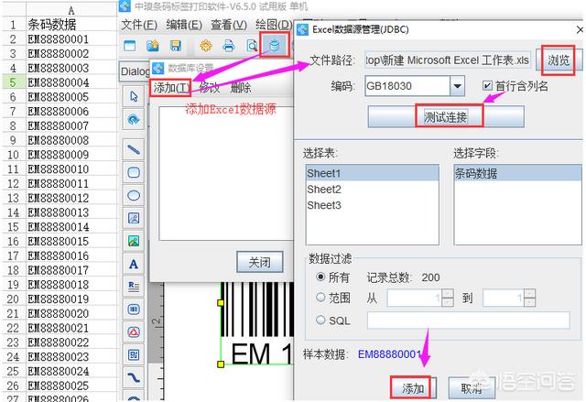The height and width of the screenshot is (402, 586).
Task: Select the rich text tool
Action: click(x=134, y=287)
